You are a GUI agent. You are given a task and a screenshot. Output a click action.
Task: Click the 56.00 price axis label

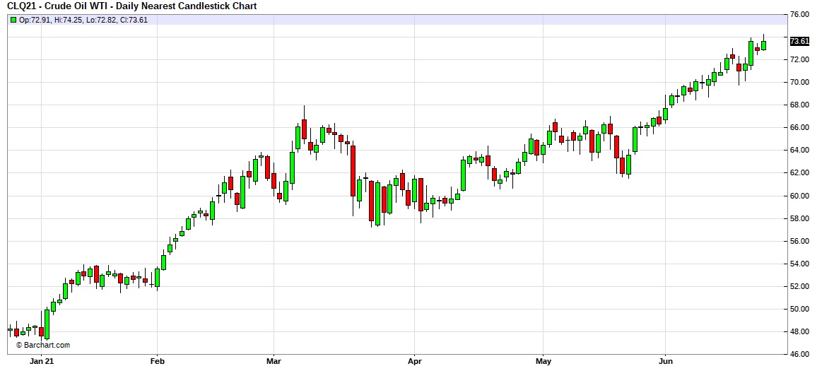click(x=800, y=241)
